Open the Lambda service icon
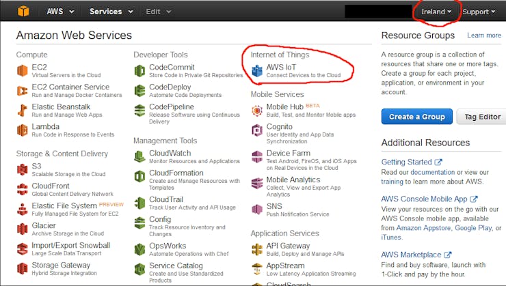Screen dimensions: 506x286 click(23, 130)
